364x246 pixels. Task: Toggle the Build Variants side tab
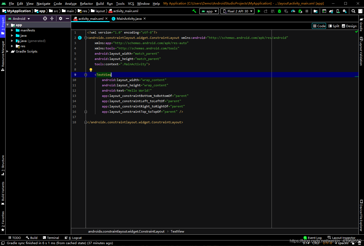[x=3, y=193]
